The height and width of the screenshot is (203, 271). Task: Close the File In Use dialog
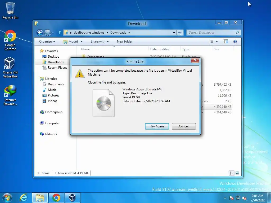point(195,60)
